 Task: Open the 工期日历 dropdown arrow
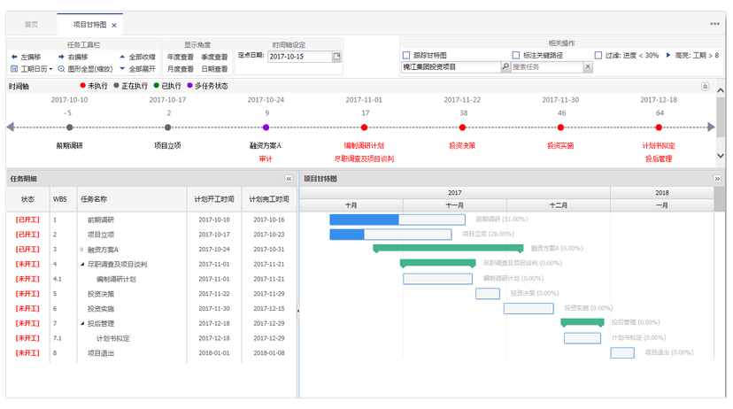tap(51, 69)
